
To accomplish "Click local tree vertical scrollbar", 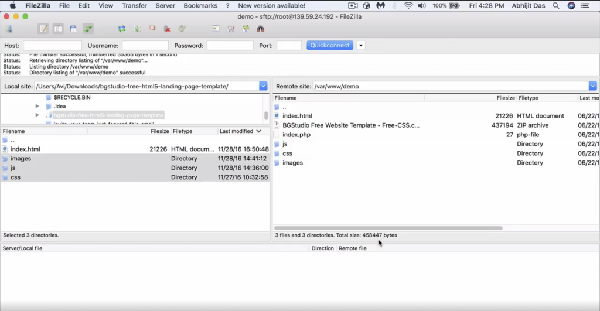I will pos(266,115).
